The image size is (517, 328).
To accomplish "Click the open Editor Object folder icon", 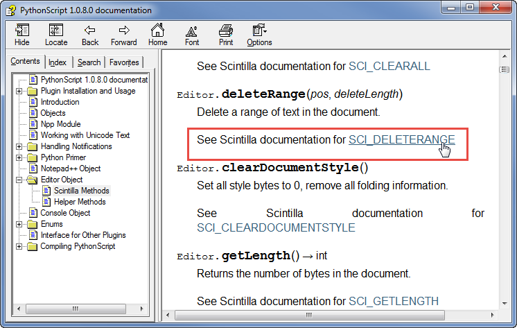I will 33,180.
